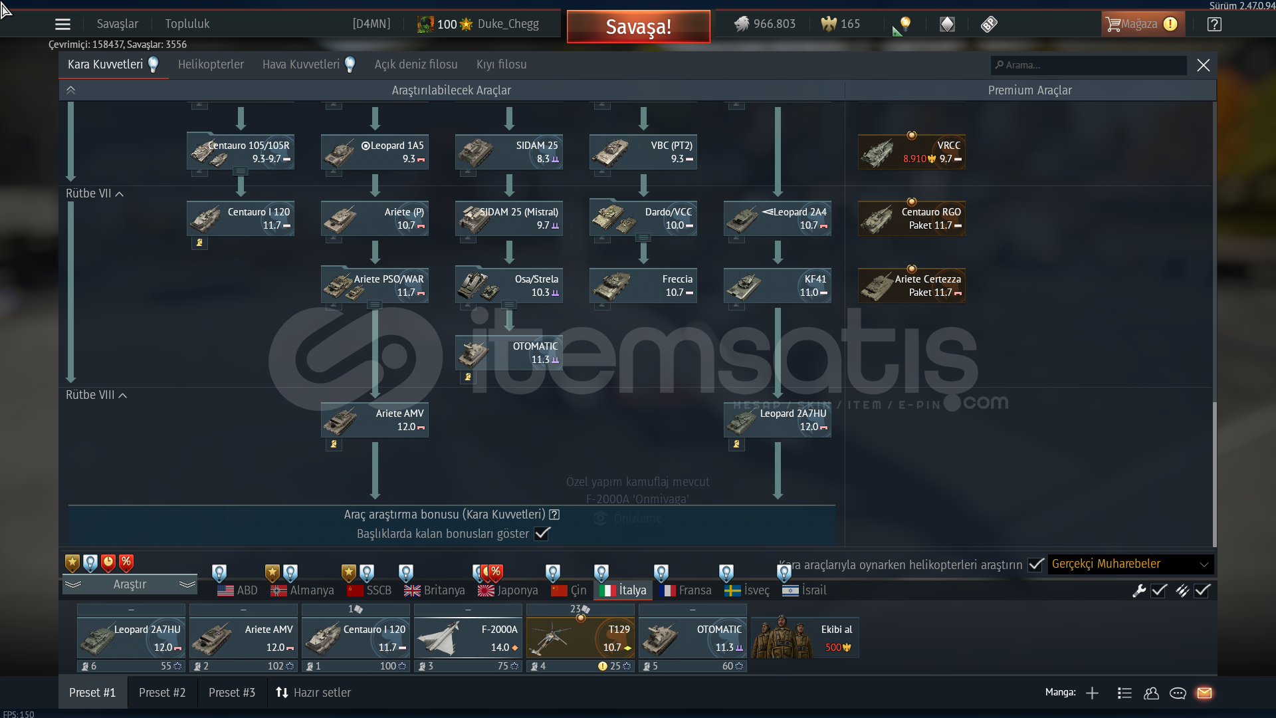Toggle the auto-refill ammo checkbox

[x=1202, y=590]
